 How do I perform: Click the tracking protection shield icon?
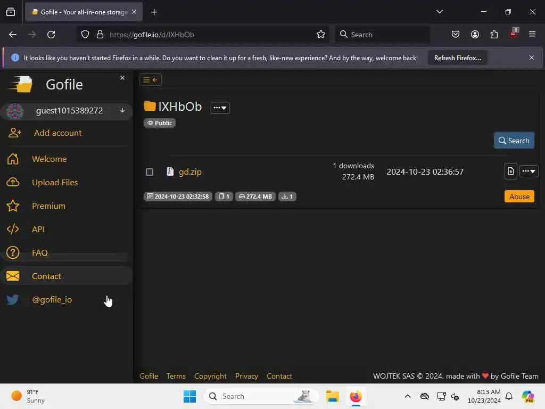point(85,35)
